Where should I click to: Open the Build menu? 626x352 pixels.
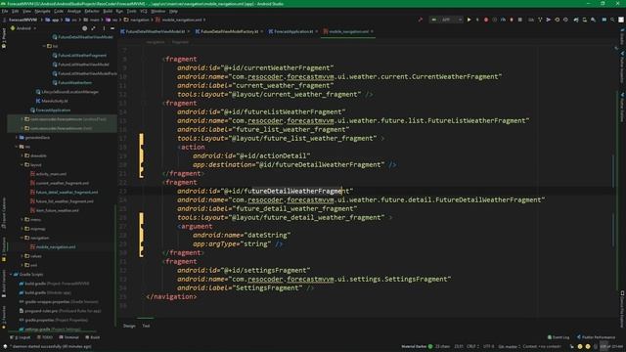(108, 11)
